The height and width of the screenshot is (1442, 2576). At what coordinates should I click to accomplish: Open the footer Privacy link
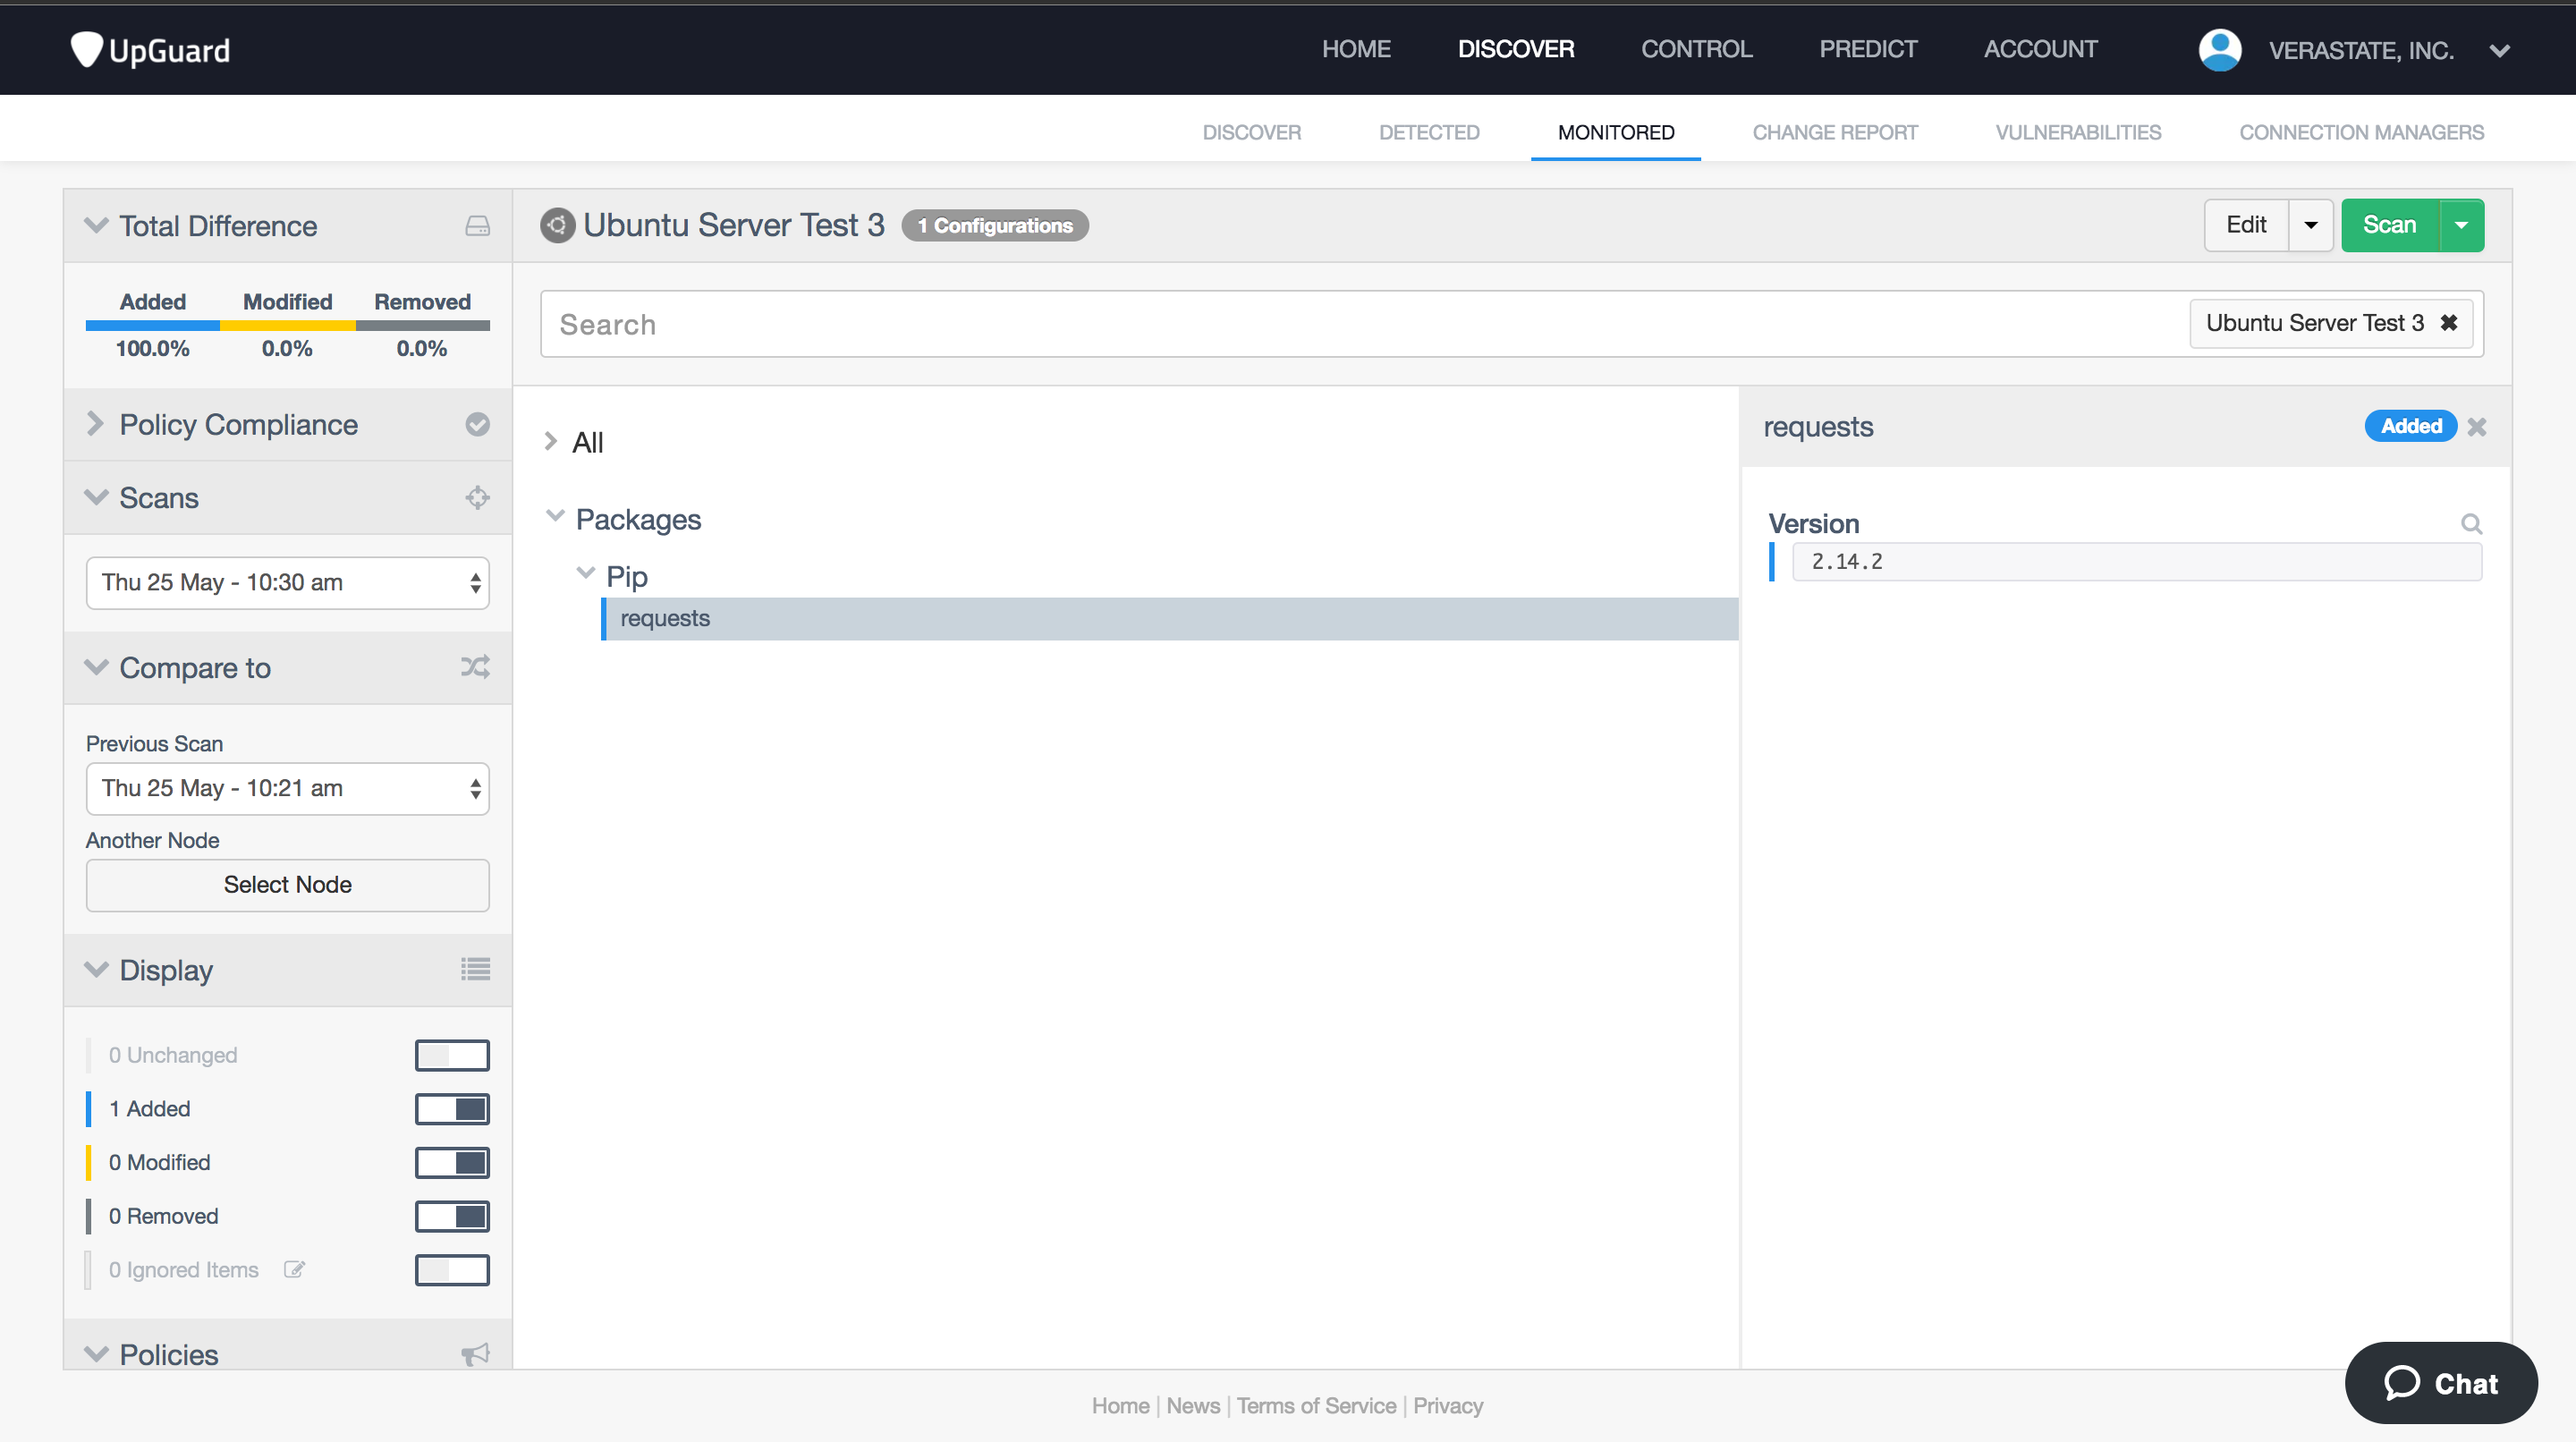[1448, 1406]
